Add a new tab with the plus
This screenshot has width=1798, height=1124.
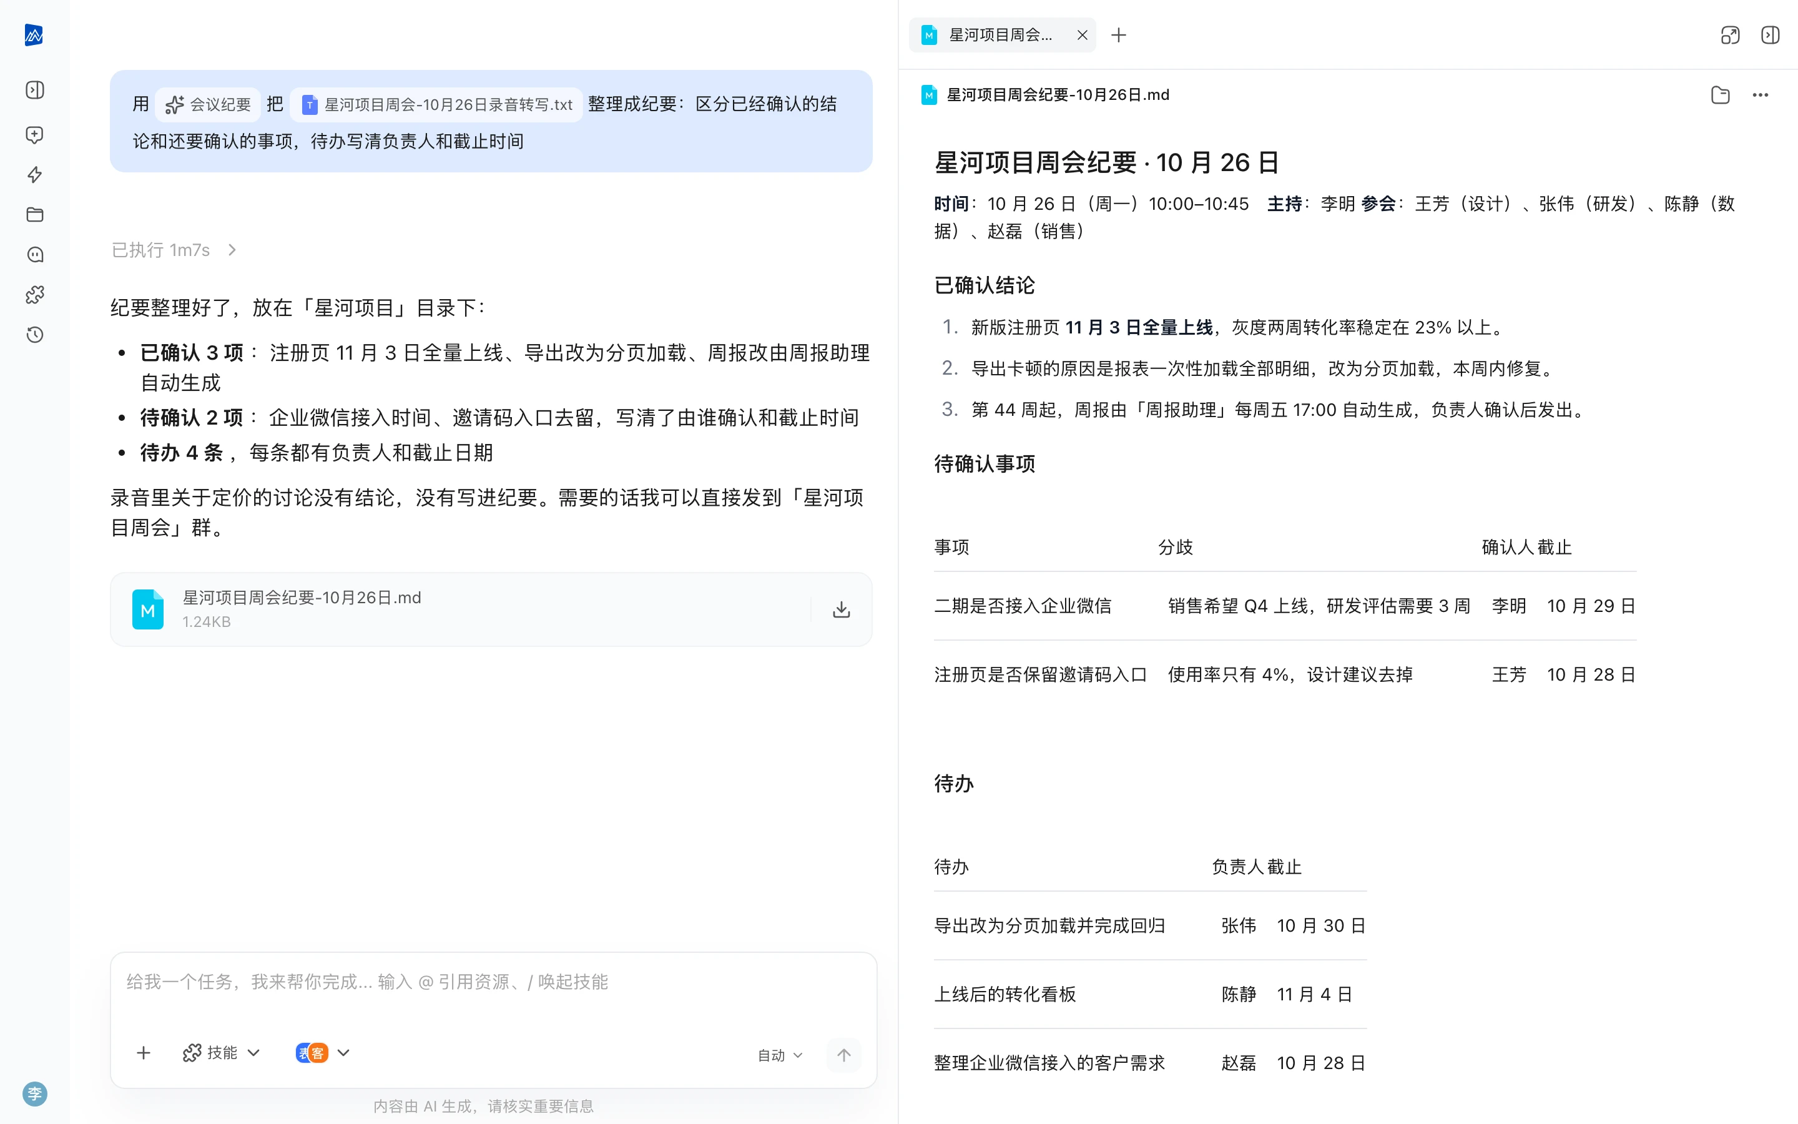point(1119,35)
